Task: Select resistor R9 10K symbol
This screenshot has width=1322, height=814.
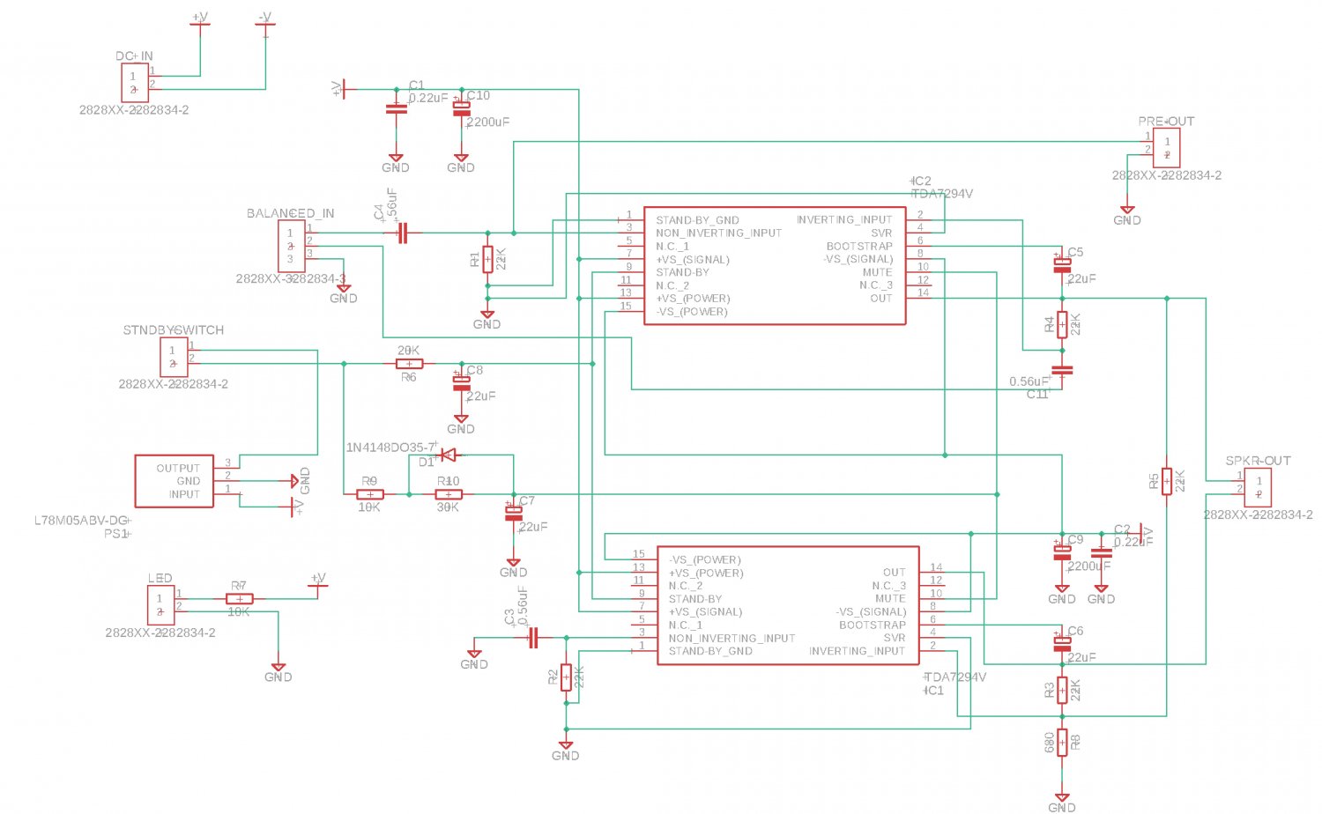Action: pos(369,494)
